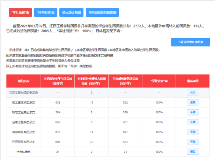
Task: Open 查看 details for 机电工程系团总支
Action: 192,113
